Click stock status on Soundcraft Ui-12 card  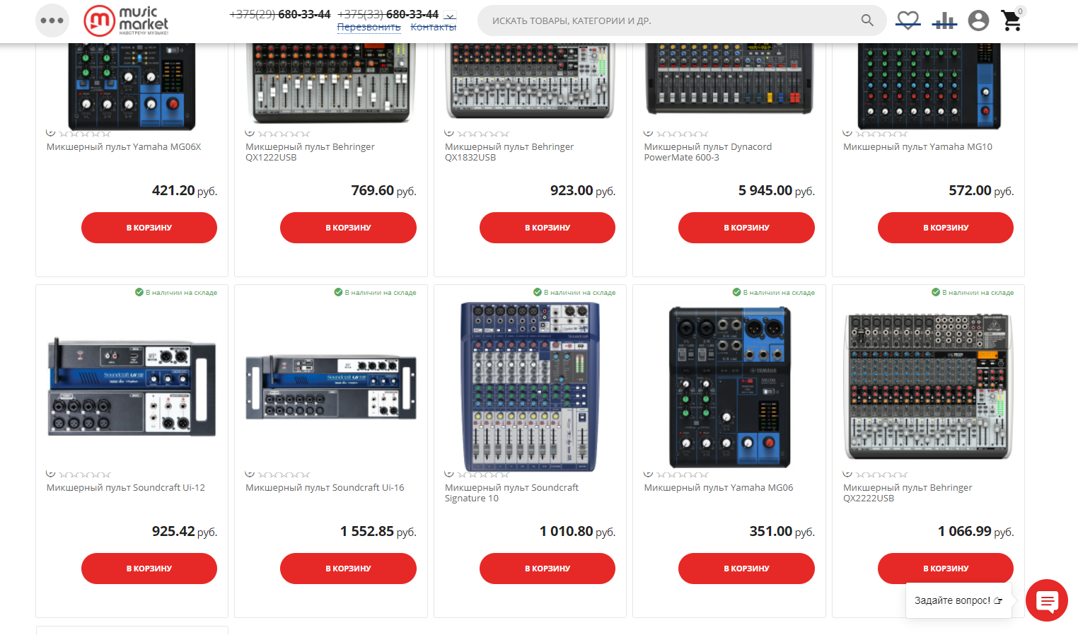[x=176, y=292]
